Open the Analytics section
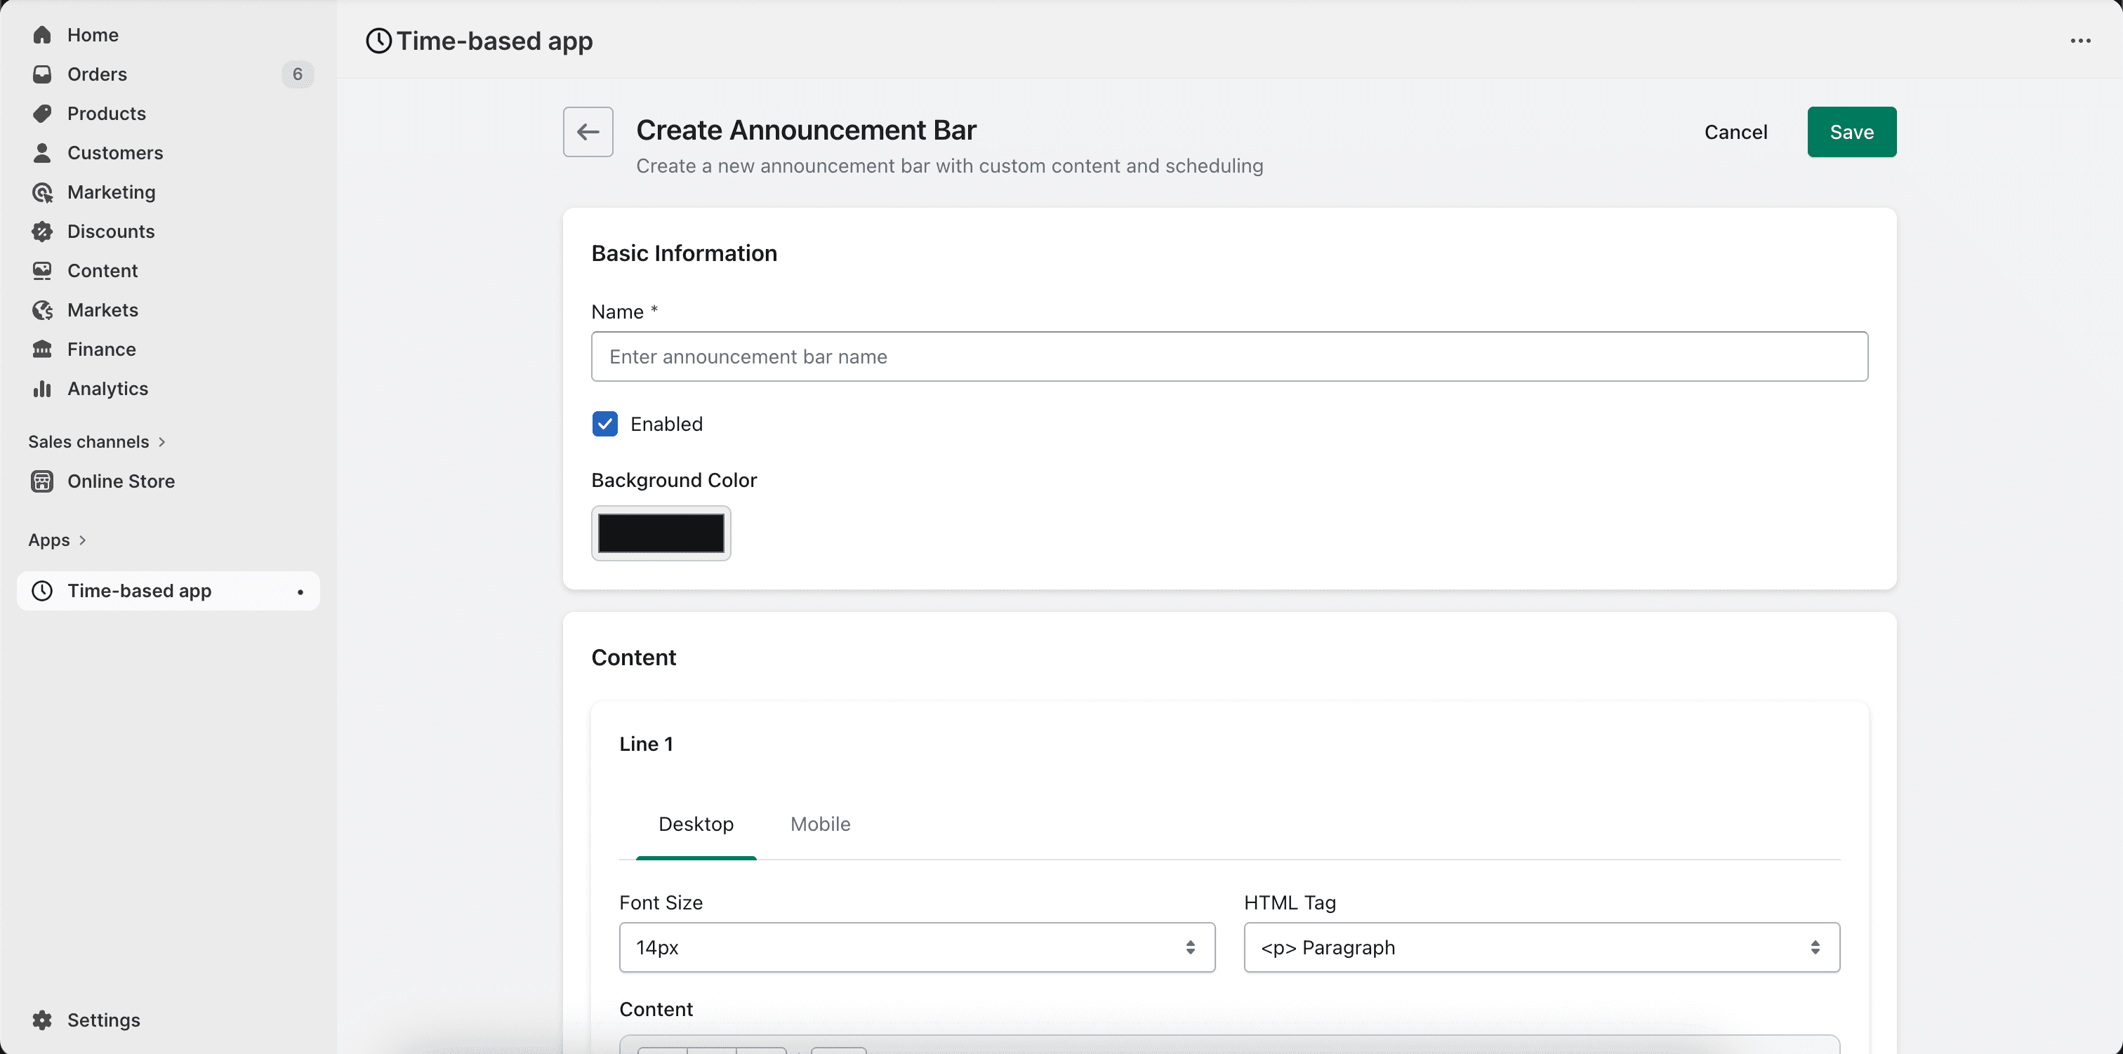 point(107,388)
